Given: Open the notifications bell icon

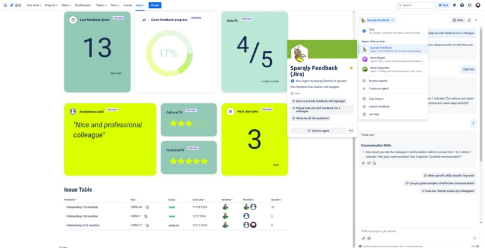Looking at the screenshot, I should coord(454,5).
